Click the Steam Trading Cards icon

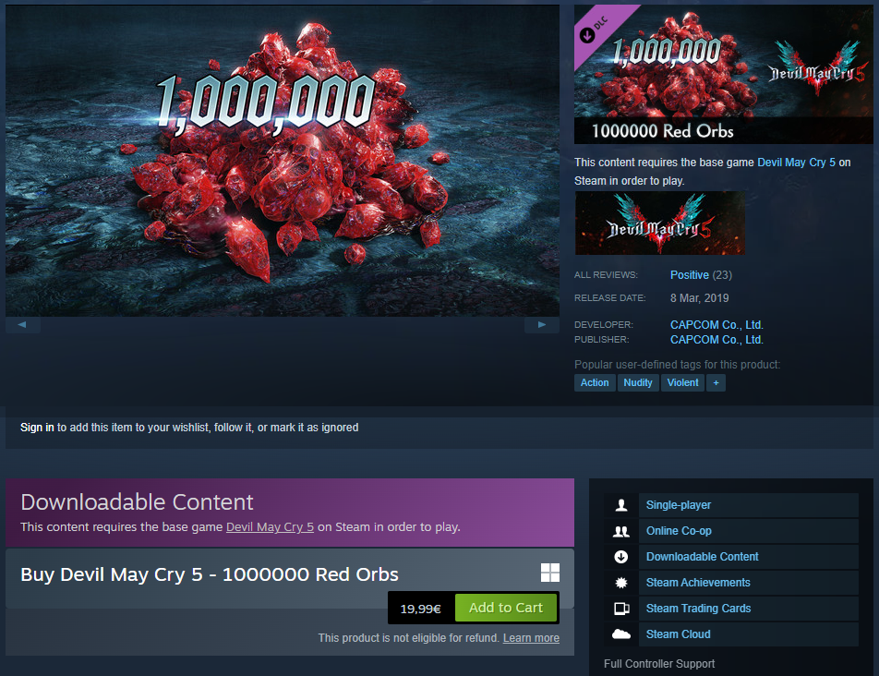(x=621, y=609)
